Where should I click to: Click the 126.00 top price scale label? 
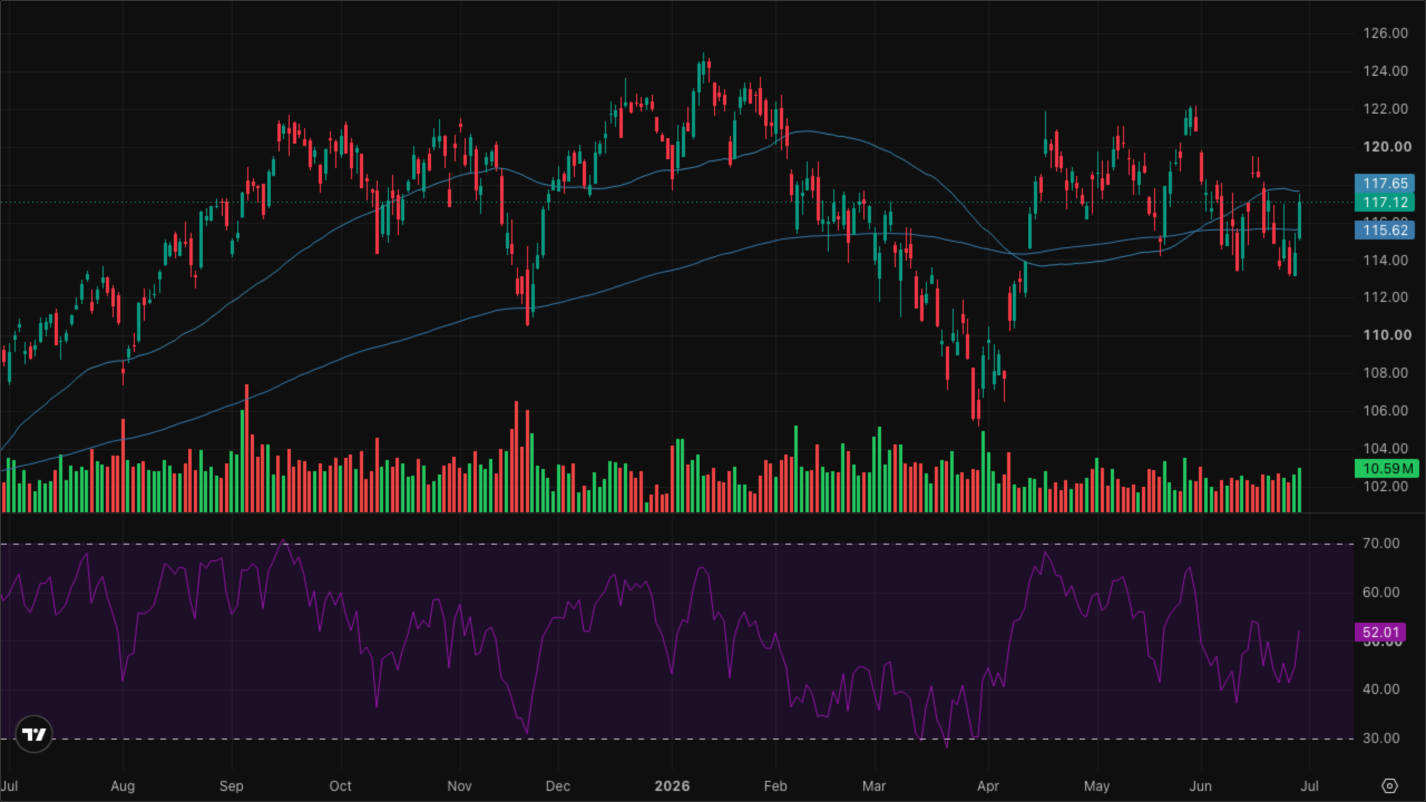tap(1385, 33)
